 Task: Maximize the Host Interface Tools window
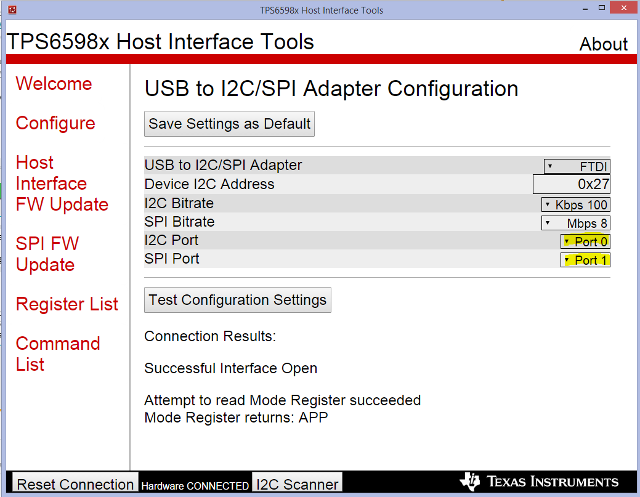click(x=602, y=8)
